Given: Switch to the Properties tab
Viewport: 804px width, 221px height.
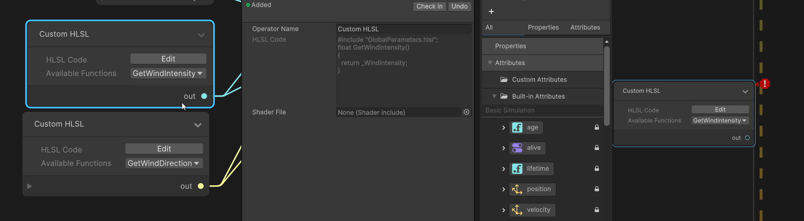Looking at the screenshot, I should tap(543, 27).
